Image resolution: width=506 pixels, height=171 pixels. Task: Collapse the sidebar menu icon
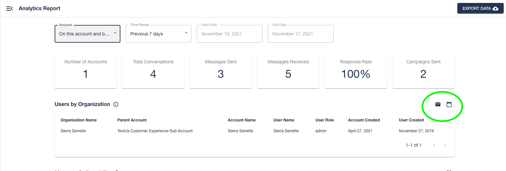[x=10, y=9]
